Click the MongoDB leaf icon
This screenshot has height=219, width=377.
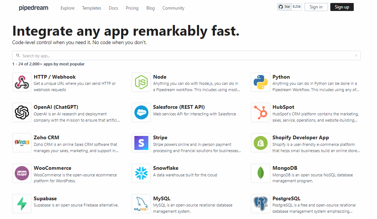(261, 173)
